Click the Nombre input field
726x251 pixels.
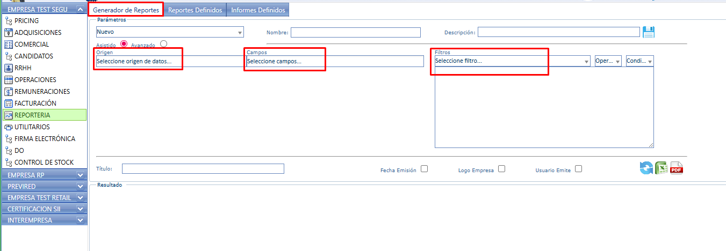[355, 33]
